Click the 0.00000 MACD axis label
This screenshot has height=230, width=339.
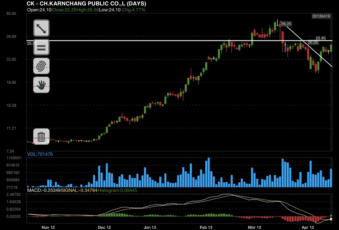14,216
